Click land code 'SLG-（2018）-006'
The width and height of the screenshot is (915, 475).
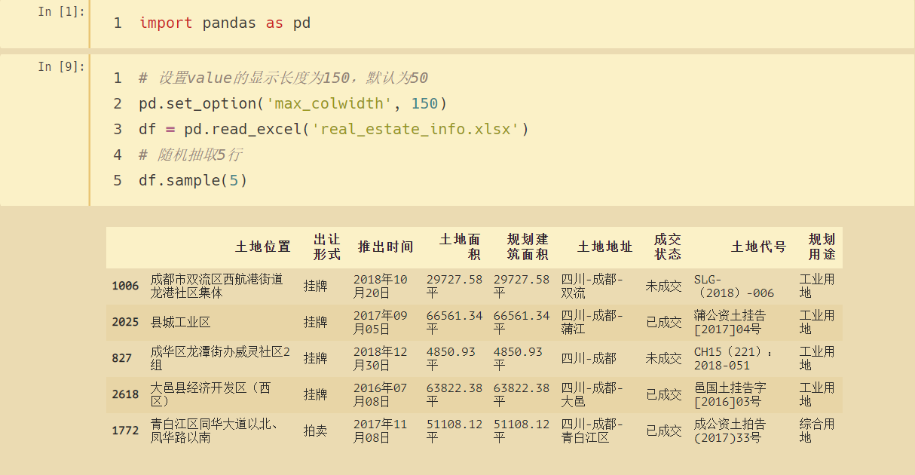(734, 286)
